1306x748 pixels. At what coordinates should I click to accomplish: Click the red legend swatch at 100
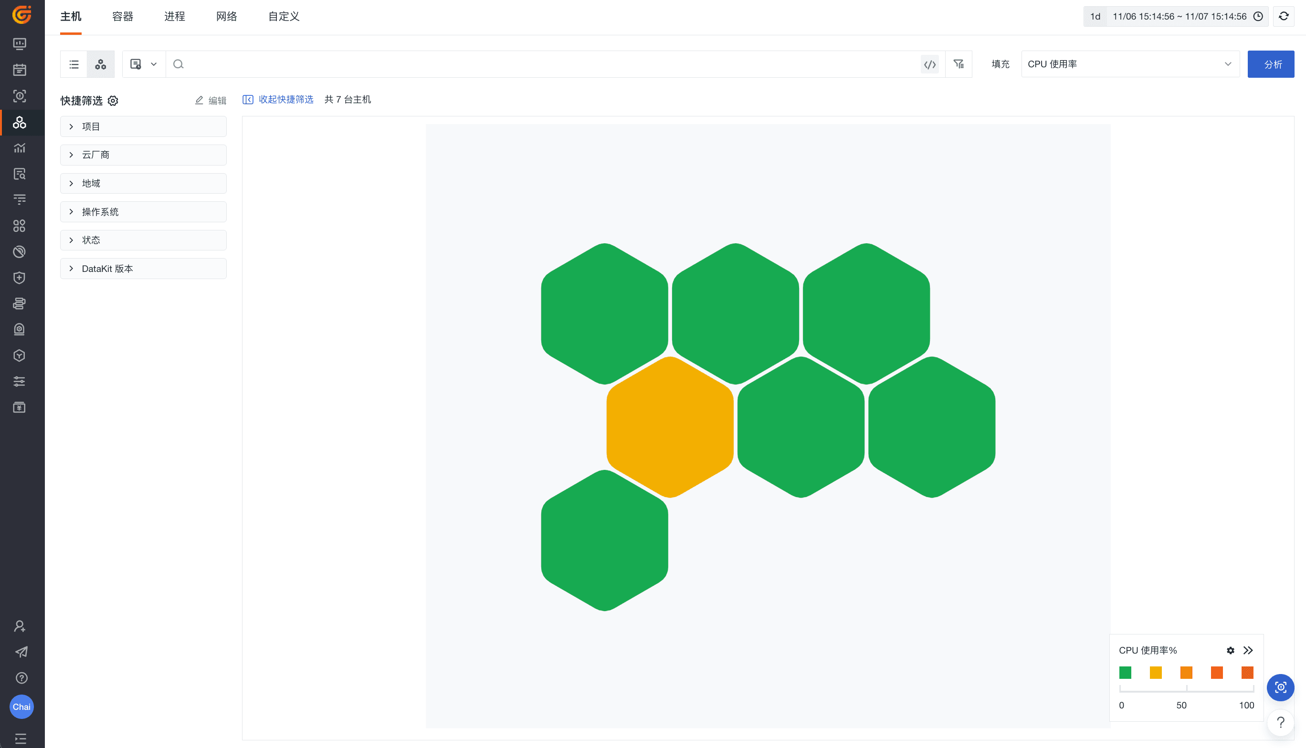click(1247, 673)
